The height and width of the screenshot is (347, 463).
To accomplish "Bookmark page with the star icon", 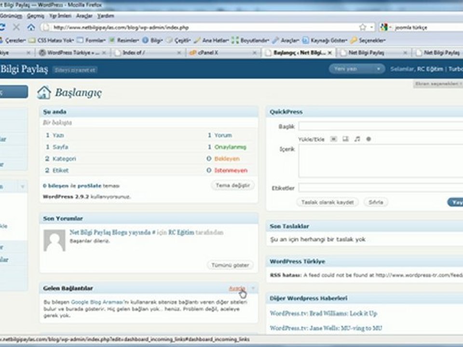I will point(363,27).
